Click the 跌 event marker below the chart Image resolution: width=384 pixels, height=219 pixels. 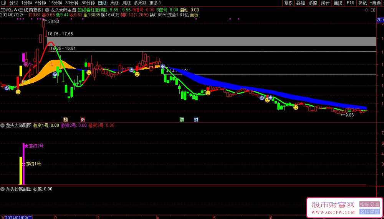182,119
